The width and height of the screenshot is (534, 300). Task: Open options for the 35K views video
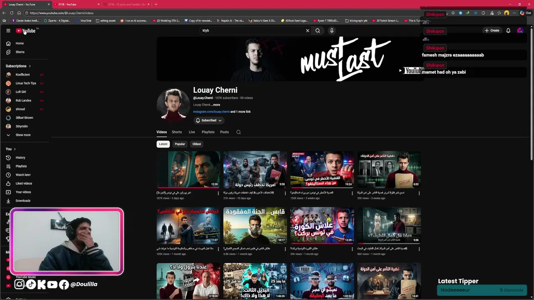[419, 193]
